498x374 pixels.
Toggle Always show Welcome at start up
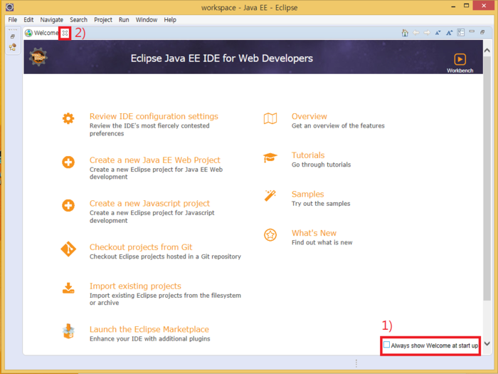386,345
